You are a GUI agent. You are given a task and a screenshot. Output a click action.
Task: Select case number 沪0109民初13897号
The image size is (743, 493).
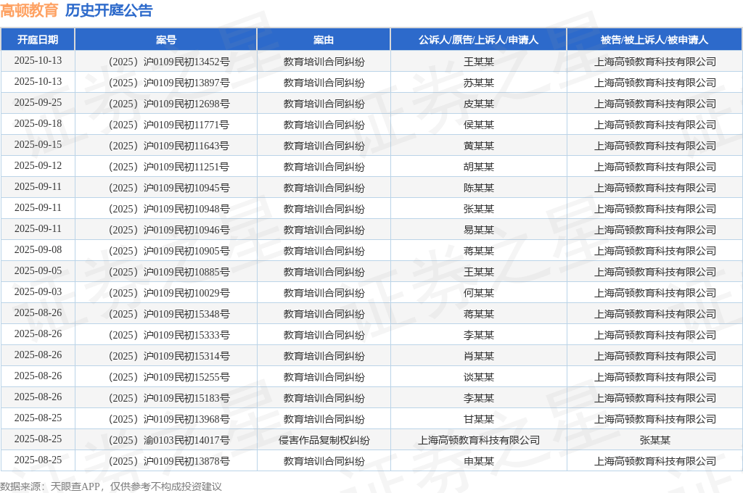[186, 83]
